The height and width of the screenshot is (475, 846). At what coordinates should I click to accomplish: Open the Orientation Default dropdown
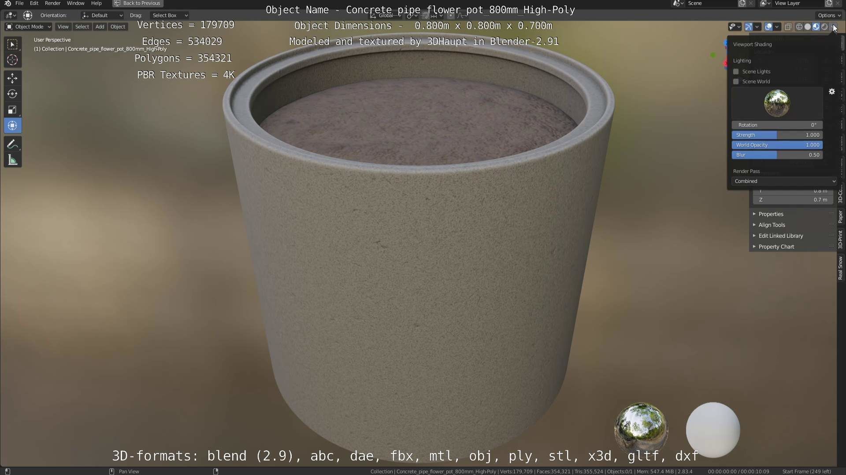pos(102,15)
